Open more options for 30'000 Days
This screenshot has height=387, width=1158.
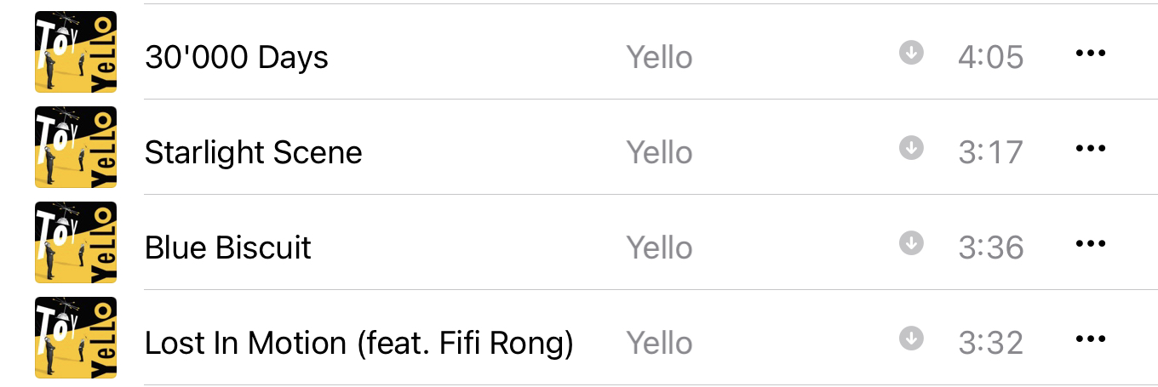tap(1090, 54)
